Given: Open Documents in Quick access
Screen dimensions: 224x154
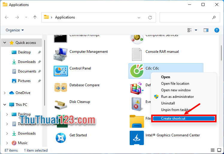Looking at the screenshot, I should click(27, 71).
